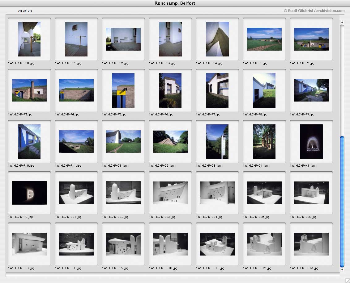Image resolution: width=350 pixels, height=283 pixels.
Task: Click filename label 1A1-LC-R-F1.jpg
Action: click(x=255, y=63)
